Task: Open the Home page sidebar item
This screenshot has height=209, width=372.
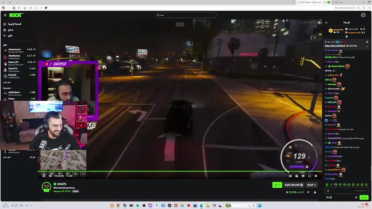Action: click(x=12, y=24)
